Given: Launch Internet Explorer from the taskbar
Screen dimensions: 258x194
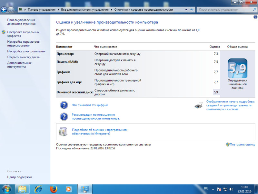Looking at the screenshot, I should coord(38,189).
